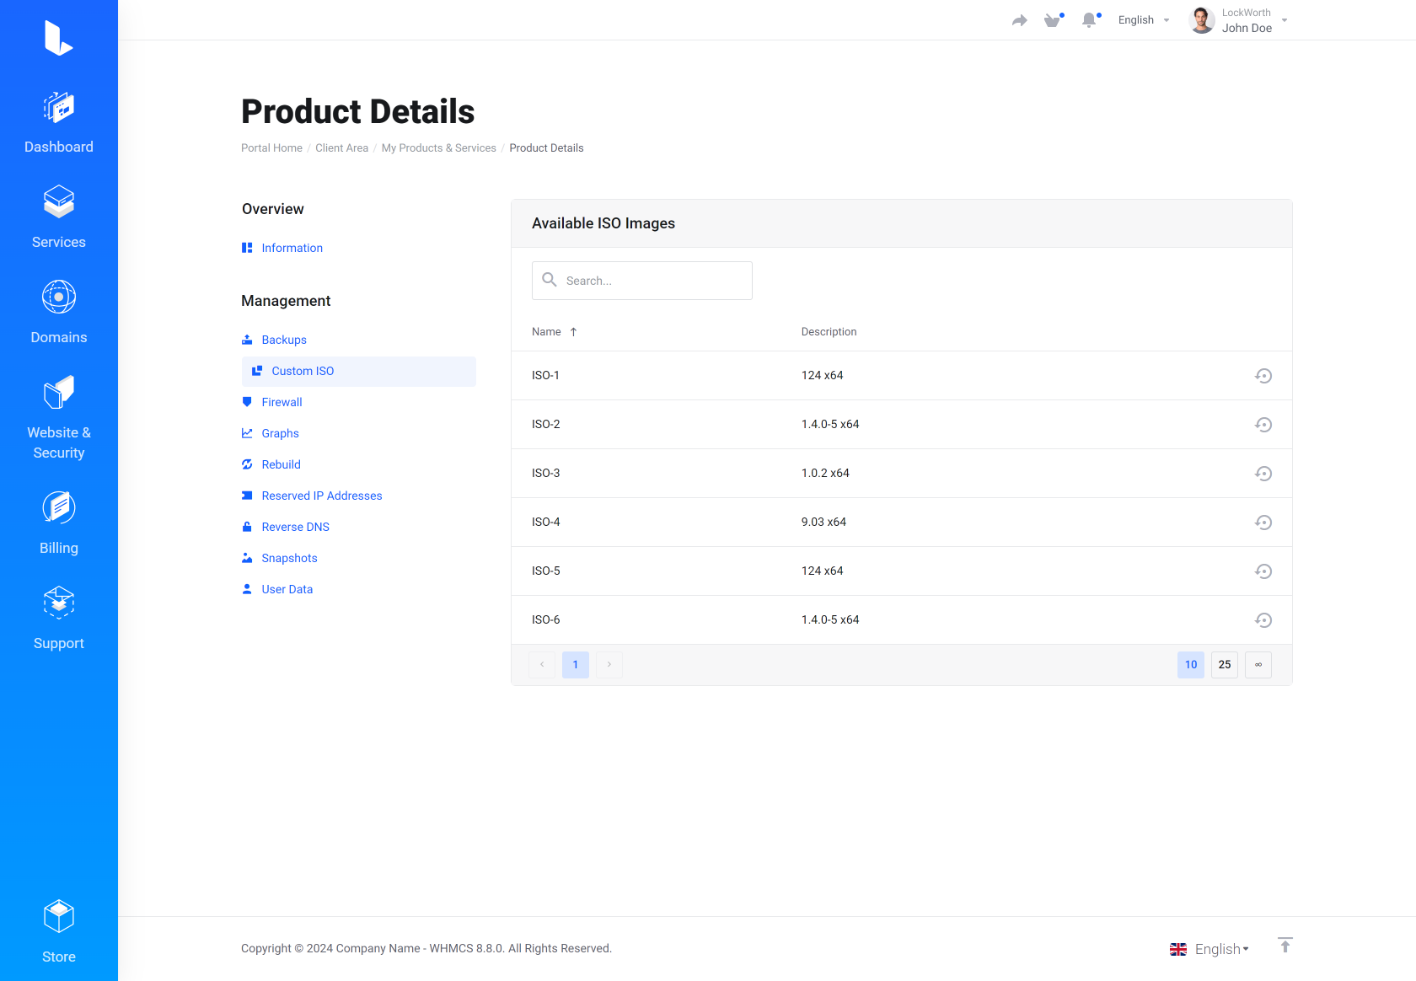Select the Custom ISO menu item
Image resolution: width=1416 pixels, height=981 pixels.
pyautogui.click(x=359, y=371)
